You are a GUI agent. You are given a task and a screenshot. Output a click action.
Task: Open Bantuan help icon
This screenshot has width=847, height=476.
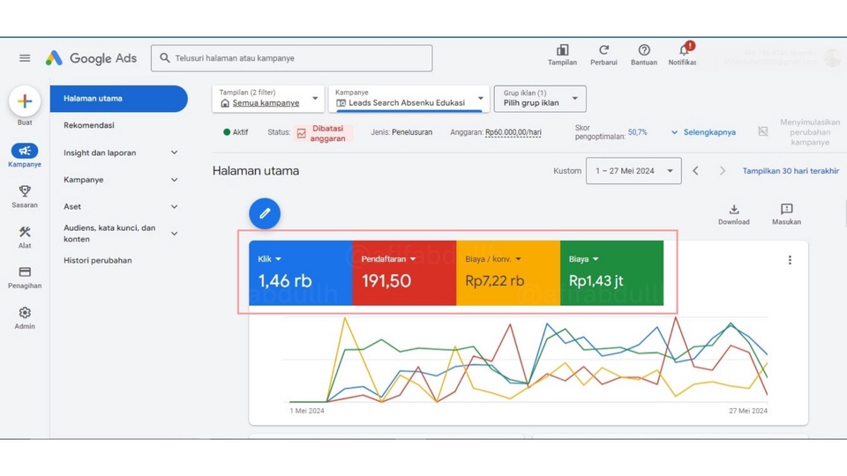coord(644,51)
